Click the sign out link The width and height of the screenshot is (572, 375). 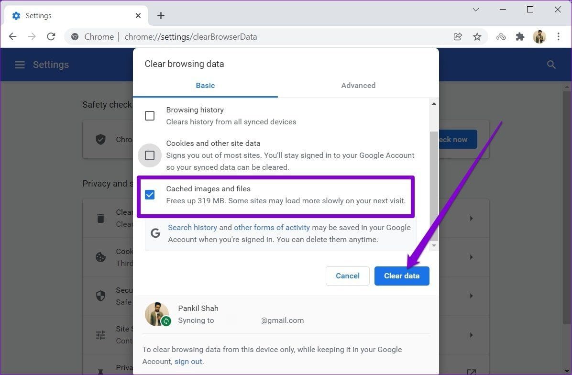[x=188, y=362]
